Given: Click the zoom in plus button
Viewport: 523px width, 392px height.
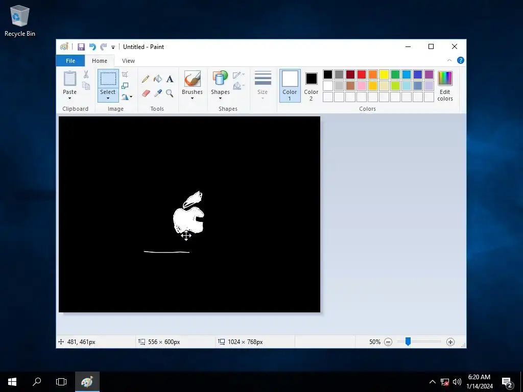Looking at the screenshot, I should coord(450,342).
